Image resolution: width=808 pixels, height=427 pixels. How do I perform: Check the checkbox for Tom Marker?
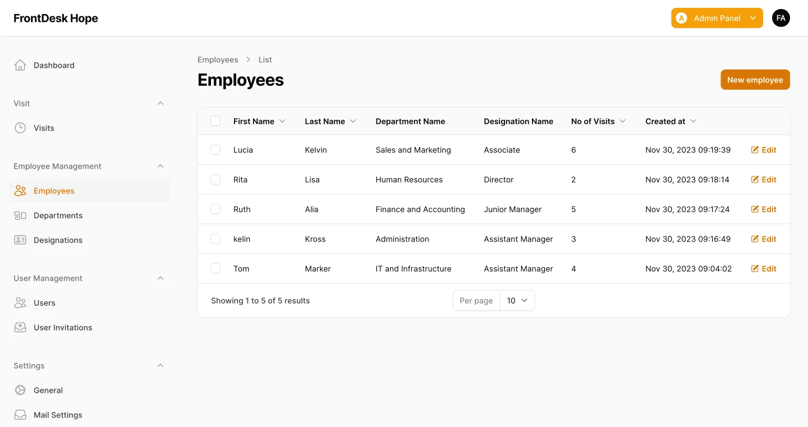[215, 268]
